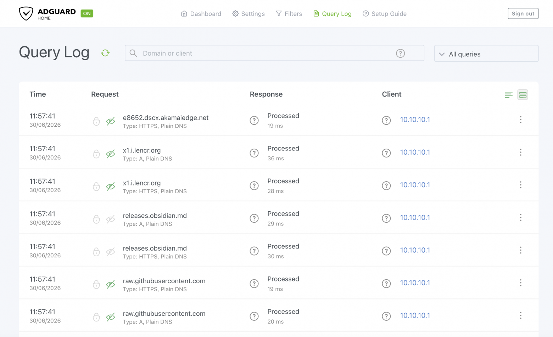
Task: Show client info icon for raw.githubusercontent.com A row
Action: tap(386, 316)
